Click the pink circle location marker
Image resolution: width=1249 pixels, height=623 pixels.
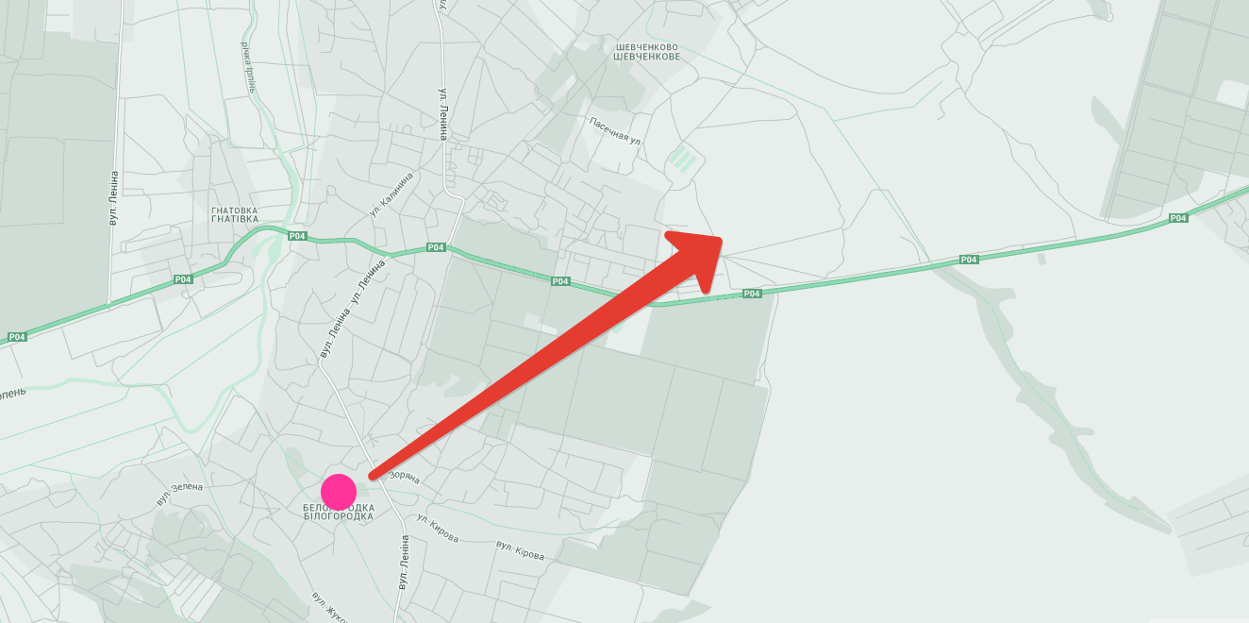coord(338,492)
